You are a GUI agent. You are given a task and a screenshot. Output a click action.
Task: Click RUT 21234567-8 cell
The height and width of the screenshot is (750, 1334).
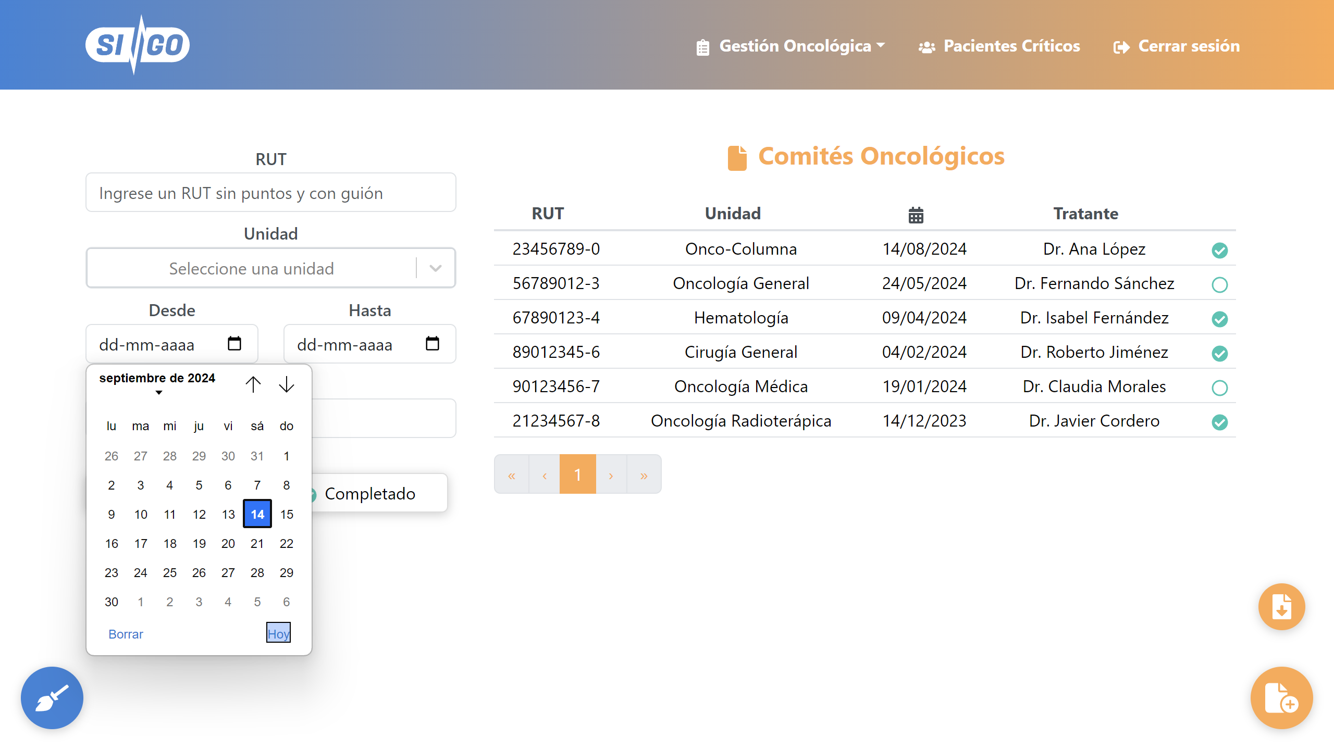pos(556,421)
